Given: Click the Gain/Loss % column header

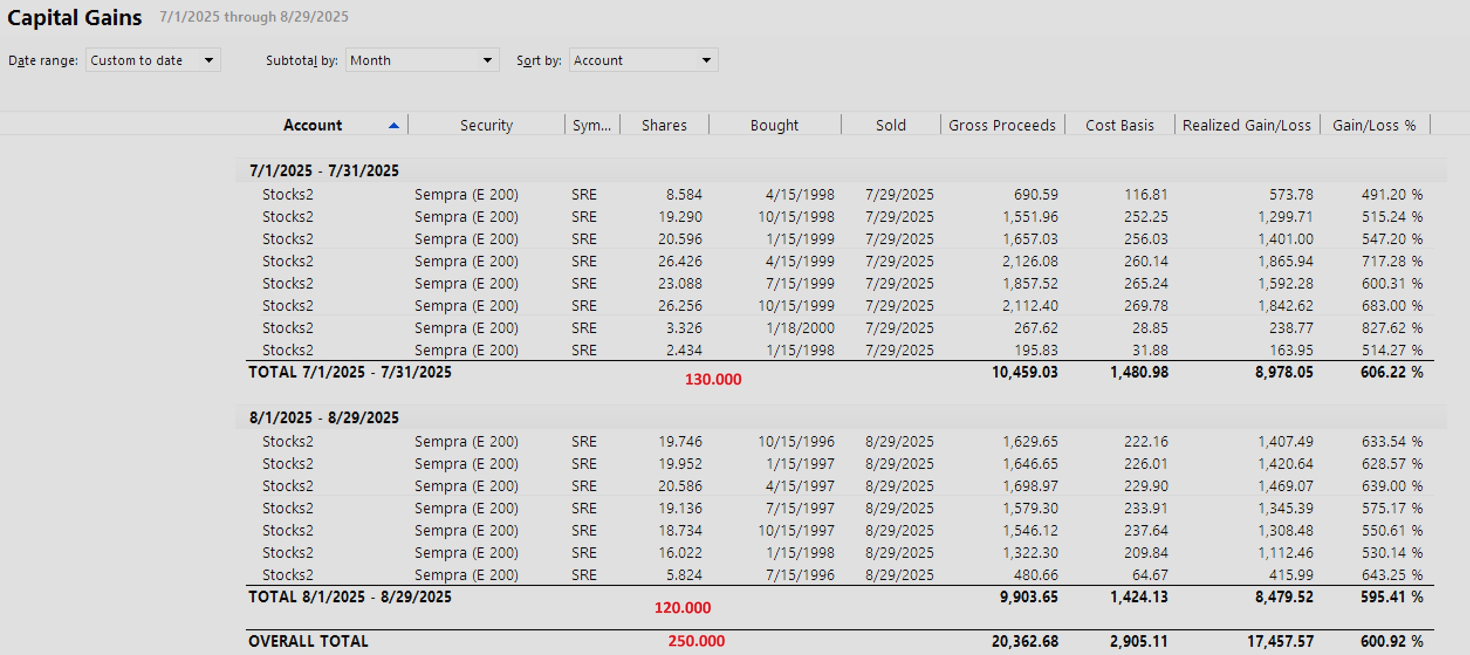Looking at the screenshot, I should (1373, 125).
